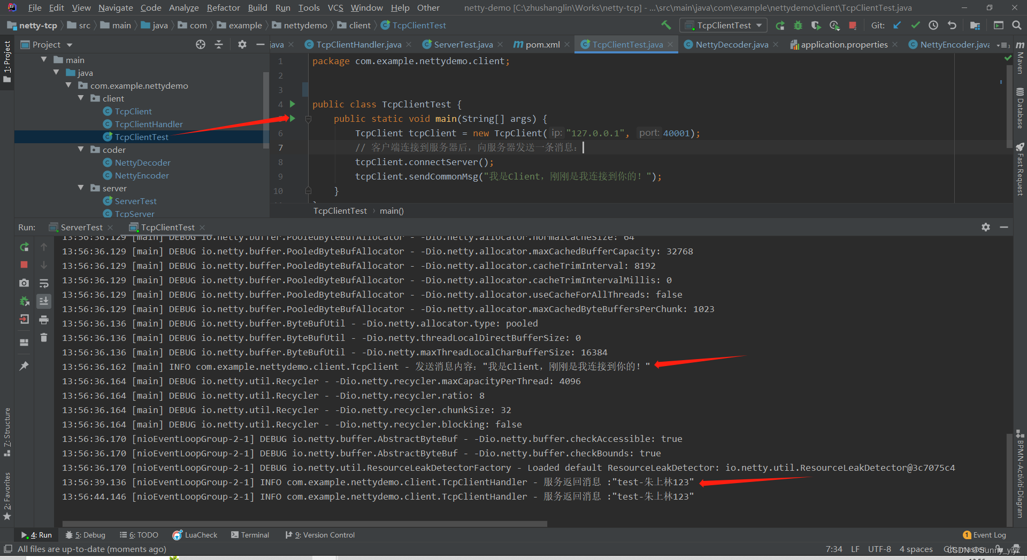Collapse all in Project panel
This screenshot has height=560, width=1027.
click(x=219, y=44)
